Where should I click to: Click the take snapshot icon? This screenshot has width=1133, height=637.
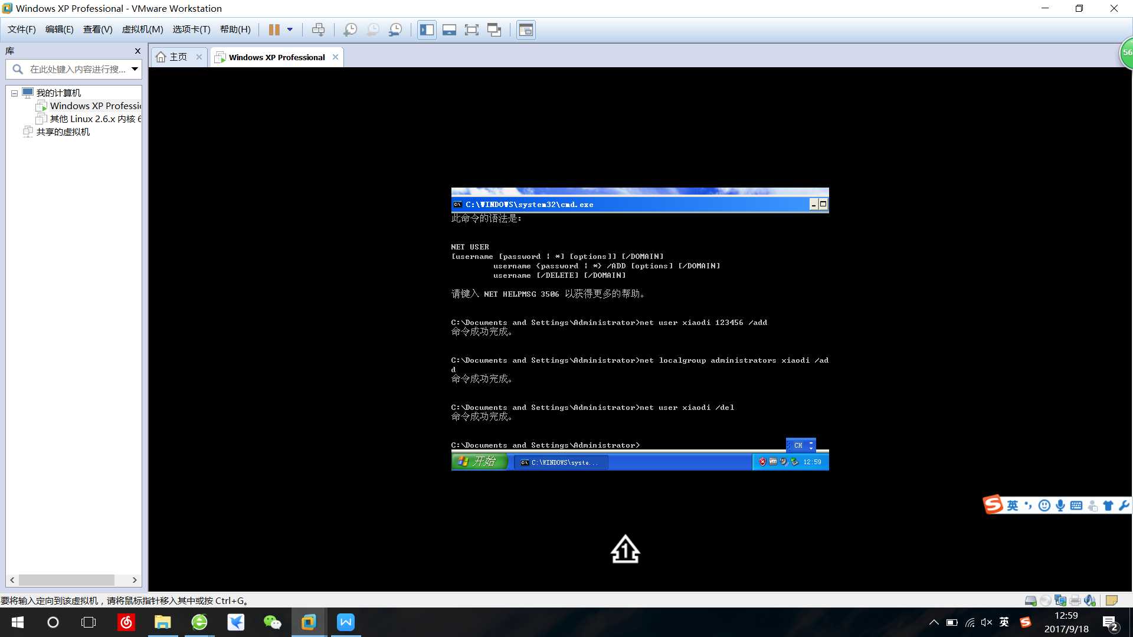[350, 29]
